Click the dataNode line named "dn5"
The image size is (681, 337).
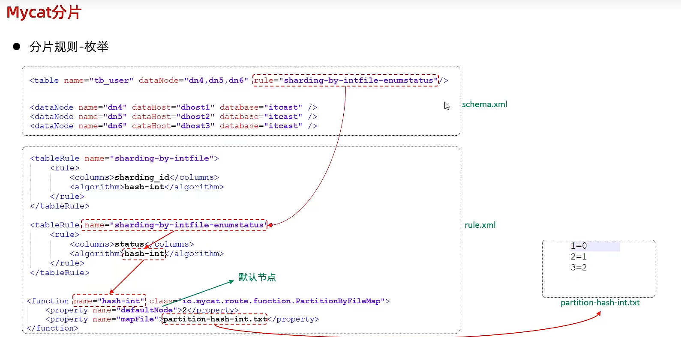(174, 116)
